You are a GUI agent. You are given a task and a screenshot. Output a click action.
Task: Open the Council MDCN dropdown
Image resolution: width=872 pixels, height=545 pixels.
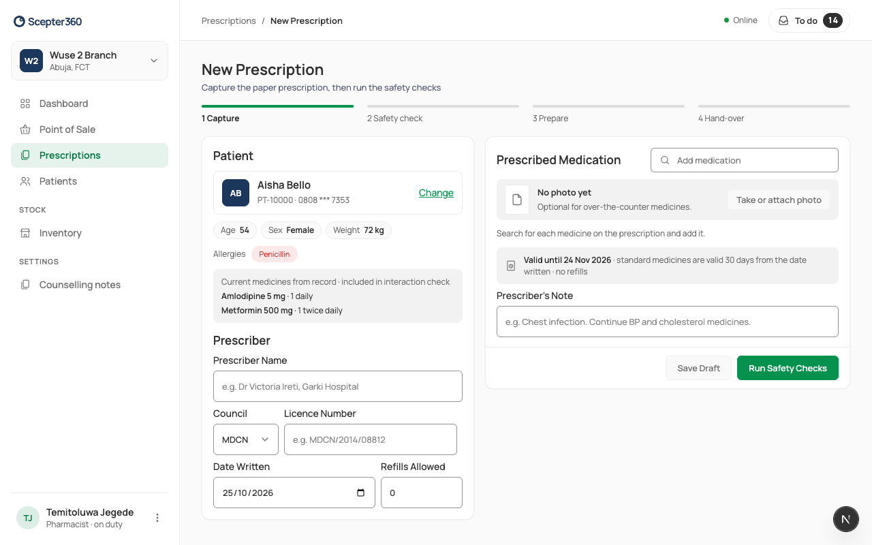coord(246,439)
